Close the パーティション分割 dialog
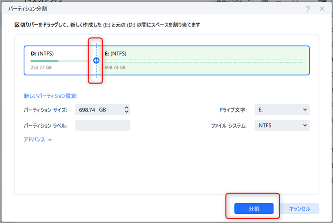Image resolution: width=333 pixels, height=223 pixels. [322, 9]
